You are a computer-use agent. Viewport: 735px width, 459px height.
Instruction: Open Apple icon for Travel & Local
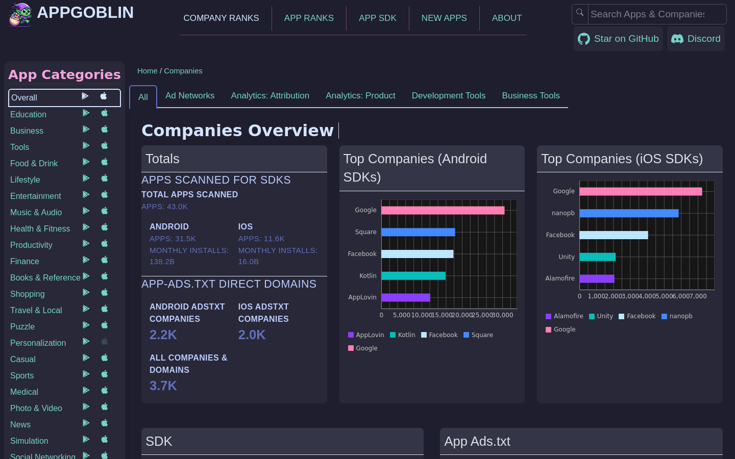(x=105, y=309)
